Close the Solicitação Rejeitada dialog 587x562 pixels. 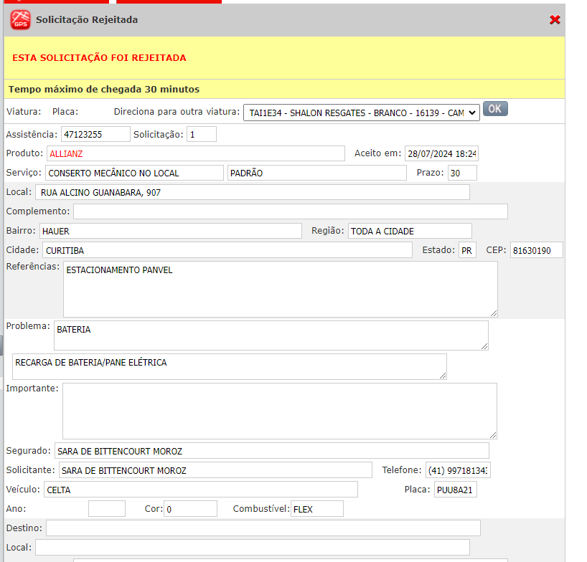click(555, 20)
